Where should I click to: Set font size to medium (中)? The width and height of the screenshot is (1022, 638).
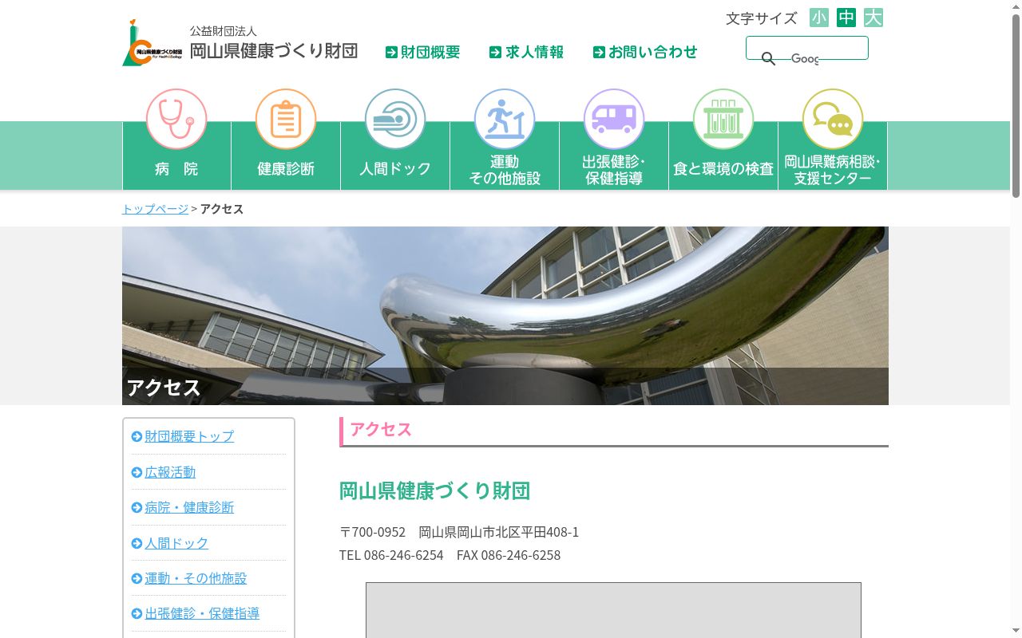coord(846,18)
